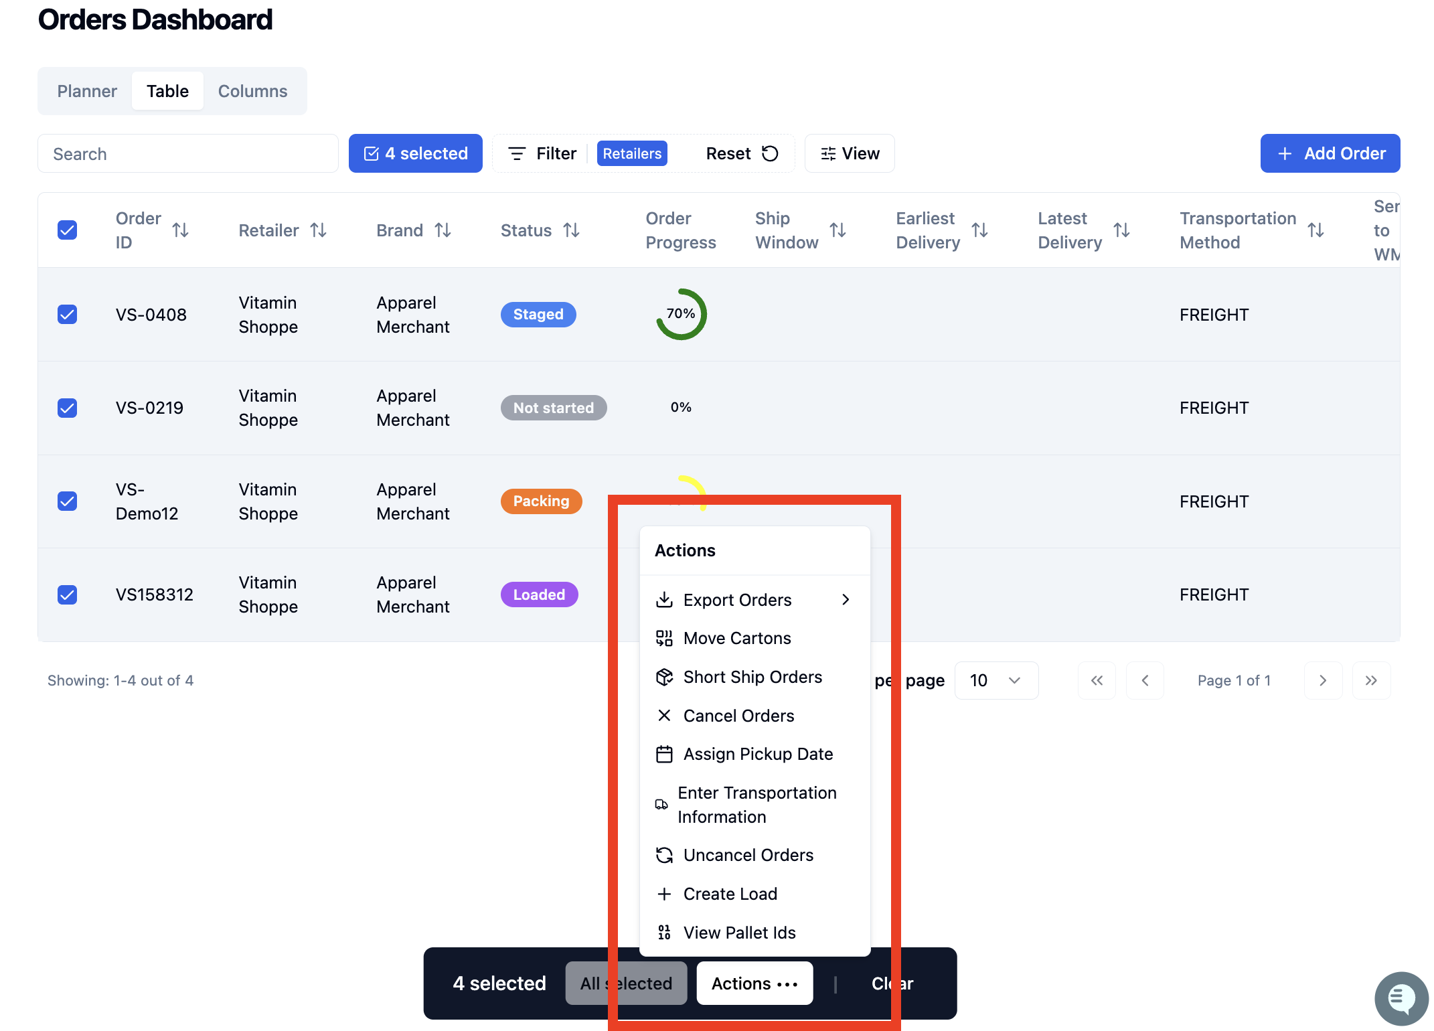Open the chat support bubble
Viewport: 1434px width, 1031px height.
tap(1401, 998)
